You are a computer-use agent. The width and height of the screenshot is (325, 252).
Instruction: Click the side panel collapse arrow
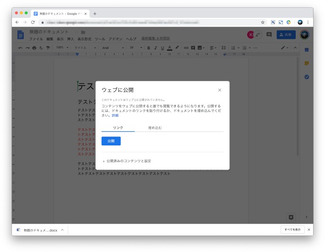(306, 217)
